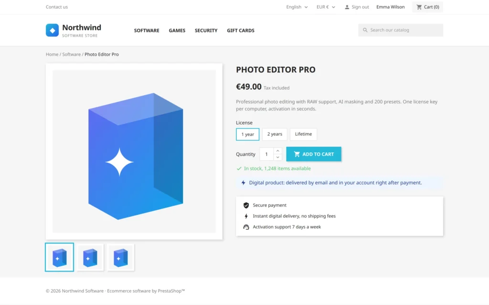
Task: Open Cart (0) button
Action: click(427, 7)
